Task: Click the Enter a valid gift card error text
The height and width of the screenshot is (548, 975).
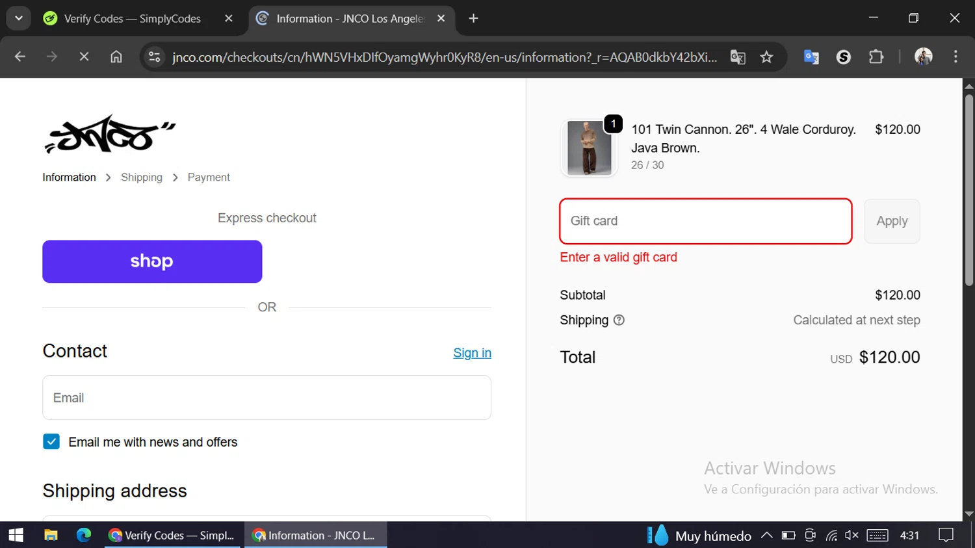Action: click(619, 257)
